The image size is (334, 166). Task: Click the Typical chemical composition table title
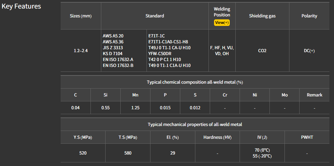point(195,82)
